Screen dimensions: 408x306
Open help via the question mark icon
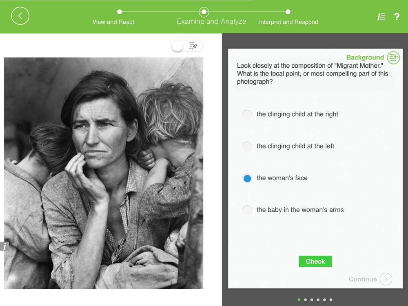(x=397, y=17)
